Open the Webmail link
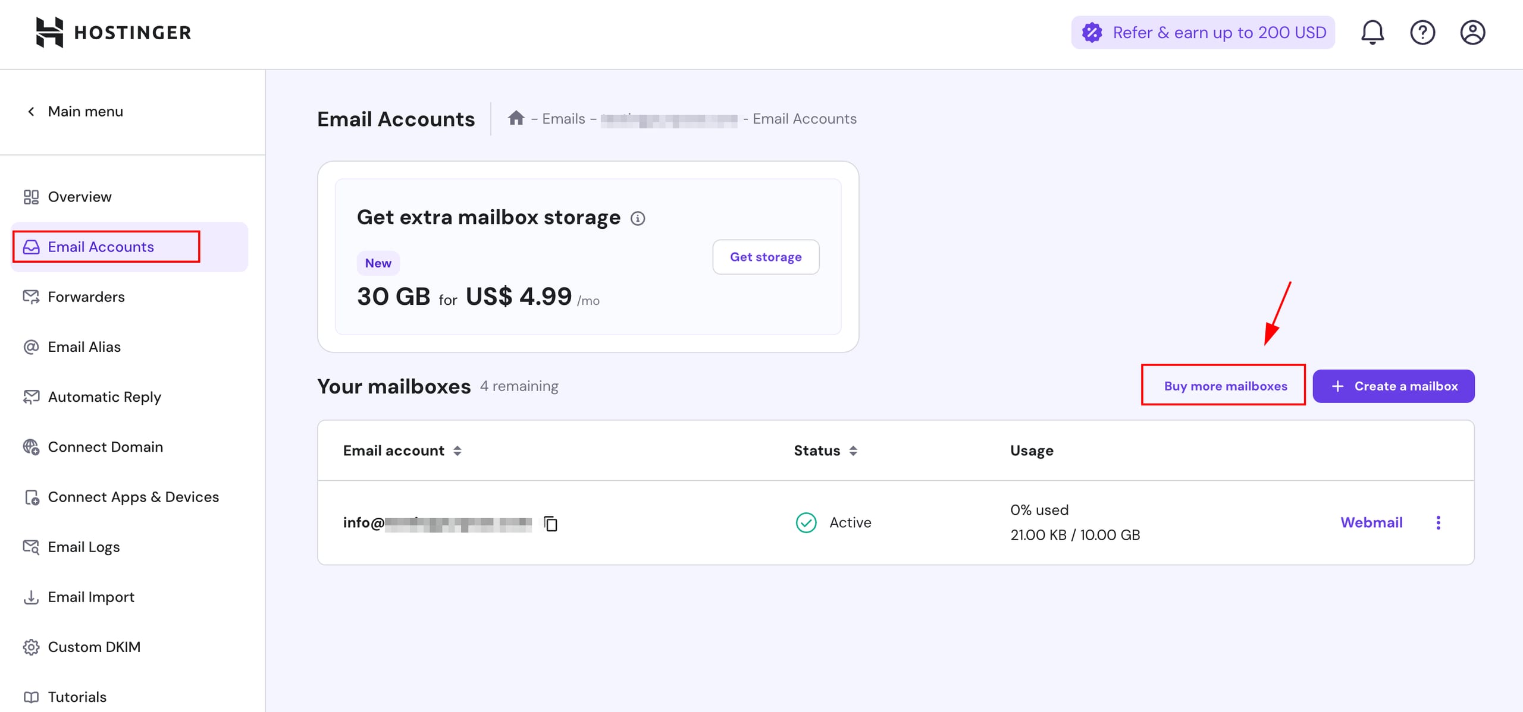This screenshot has height=712, width=1523. 1371,522
